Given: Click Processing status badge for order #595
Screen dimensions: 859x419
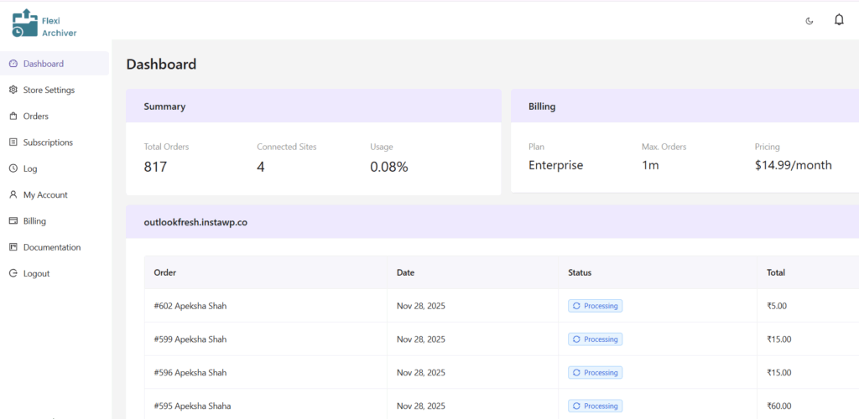Looking at the screenshot, I should click(x=595, y=406).
